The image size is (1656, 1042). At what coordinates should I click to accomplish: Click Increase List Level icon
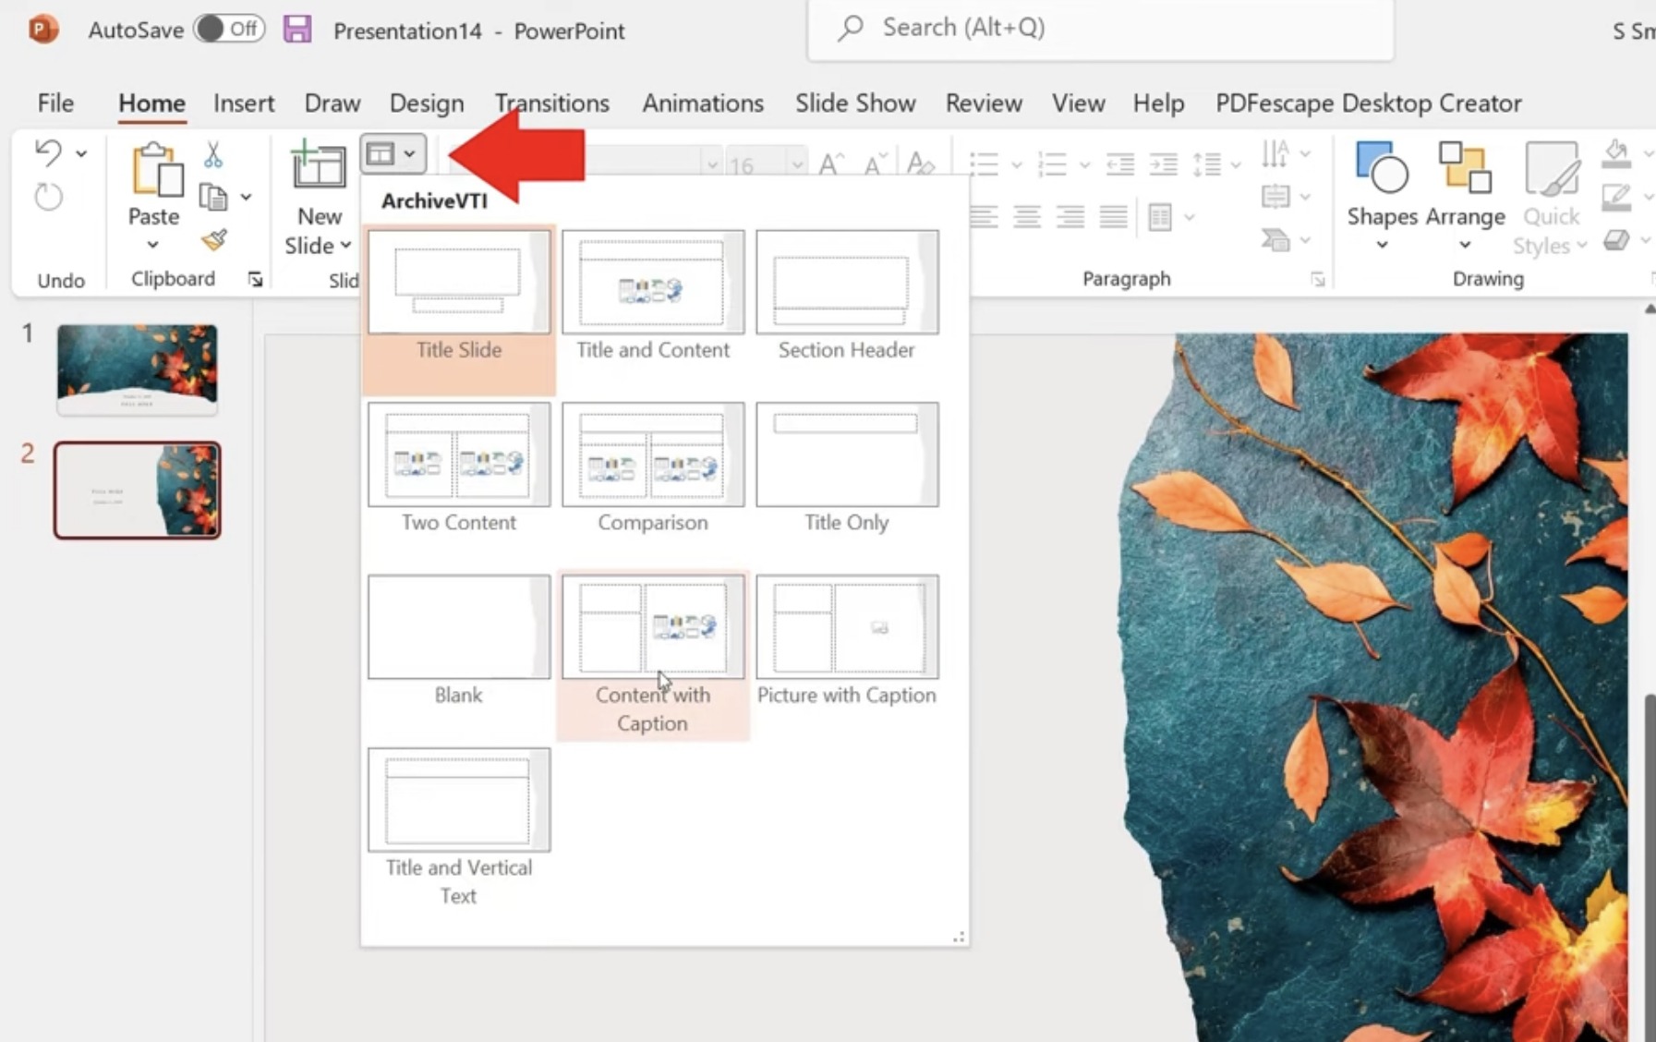1164,164
